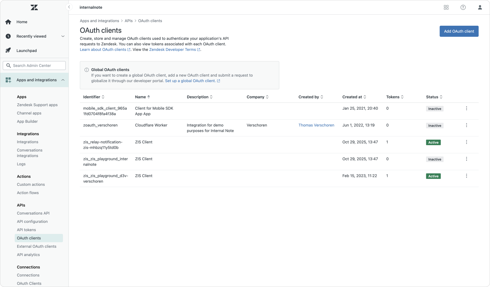Click the Global OAuth clients info icon
The image size is (490, 287).
pos(87,70)
